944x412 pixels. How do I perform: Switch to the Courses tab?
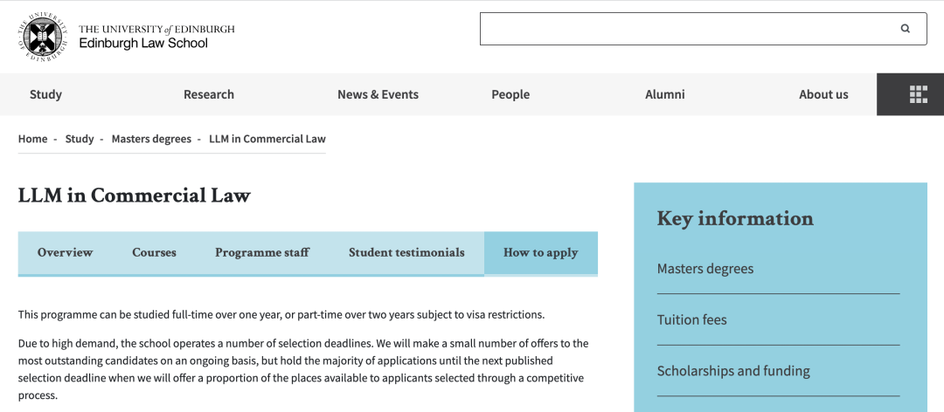point(154,252)
